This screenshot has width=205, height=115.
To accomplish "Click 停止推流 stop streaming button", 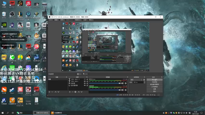I will pyautogui.click(x=155, y=80).
